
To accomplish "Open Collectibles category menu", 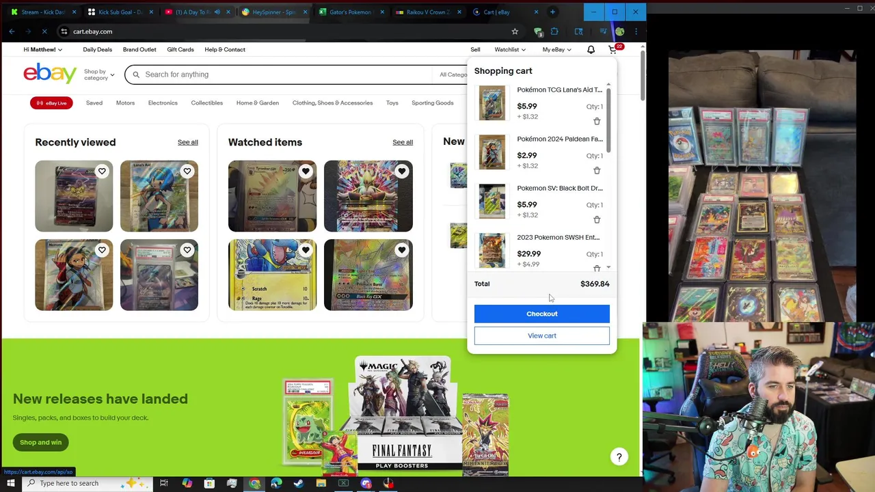I will click(x=206, y=103).
